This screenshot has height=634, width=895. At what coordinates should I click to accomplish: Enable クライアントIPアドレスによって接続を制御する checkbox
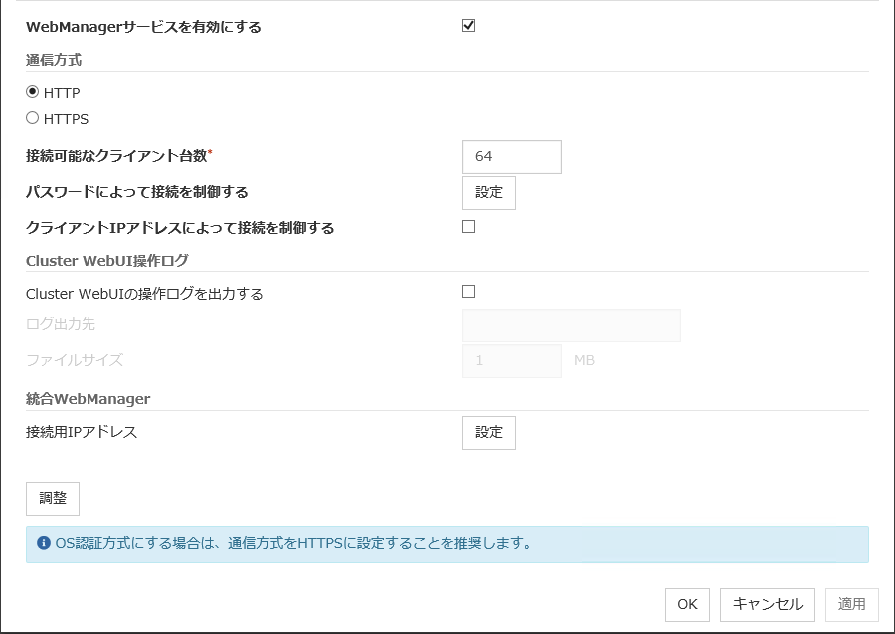469,227
